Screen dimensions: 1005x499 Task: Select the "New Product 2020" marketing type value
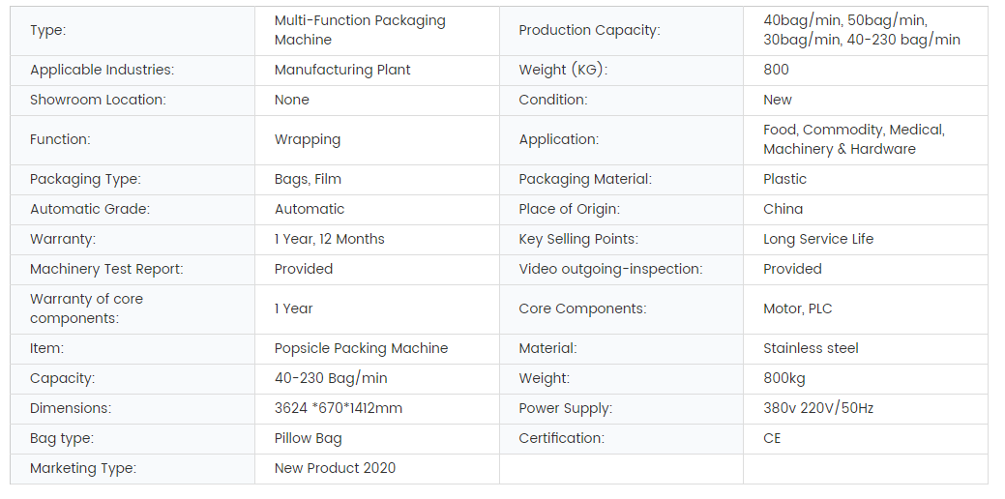[x=335, y=468]
